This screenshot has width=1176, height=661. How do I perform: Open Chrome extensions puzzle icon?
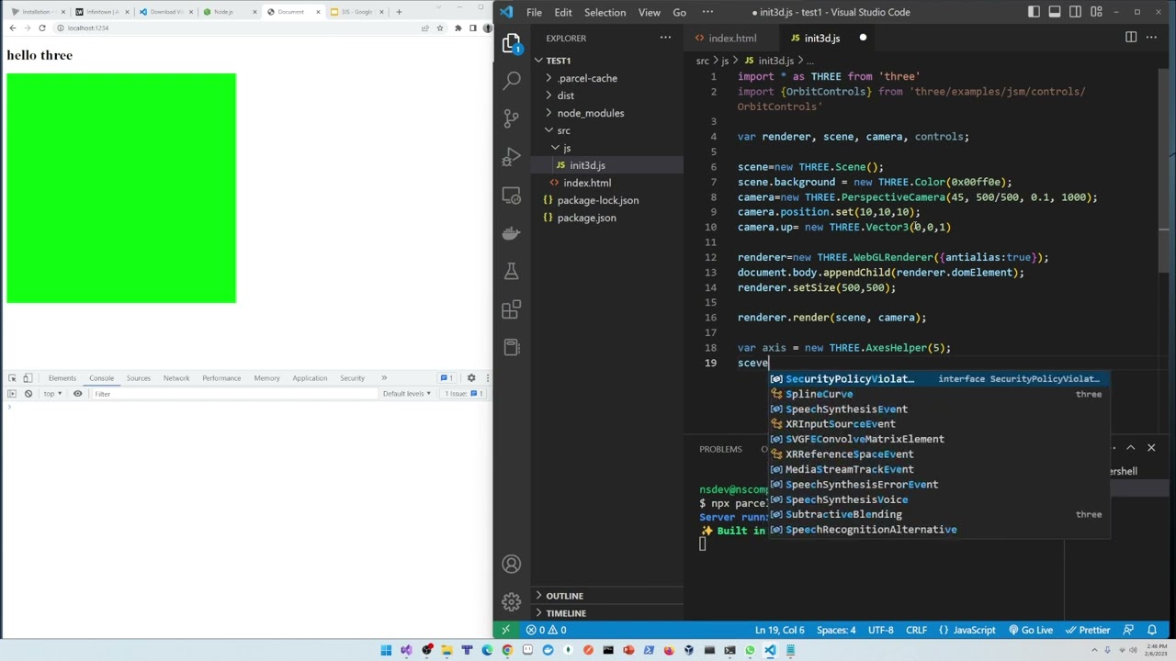[458, 28]
